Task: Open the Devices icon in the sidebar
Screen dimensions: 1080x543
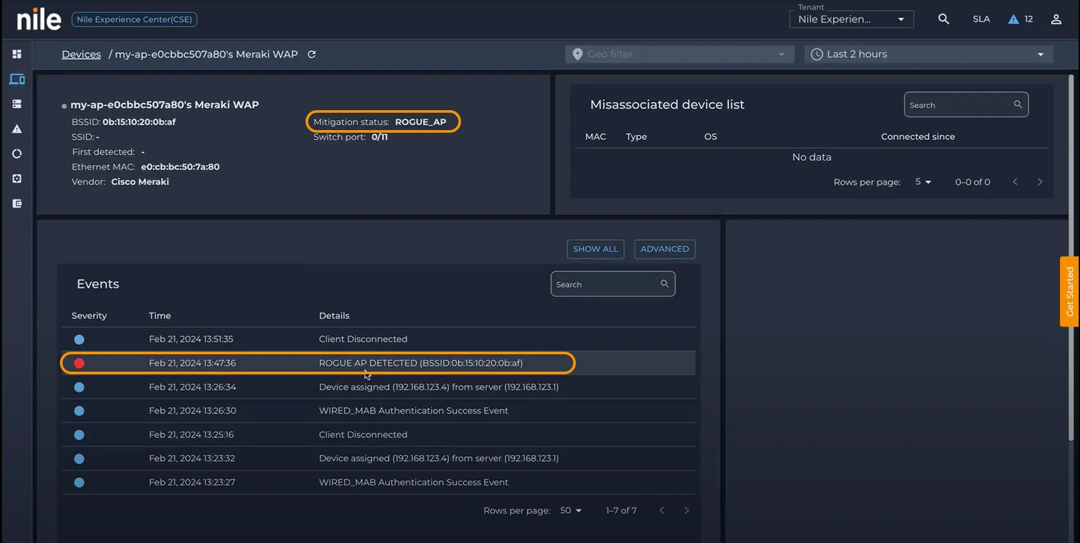Action: 17,79
